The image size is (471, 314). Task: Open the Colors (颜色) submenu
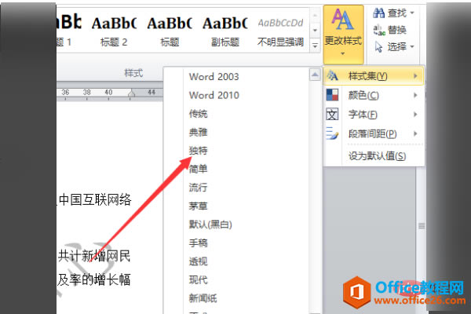click(x=374, y=95)
